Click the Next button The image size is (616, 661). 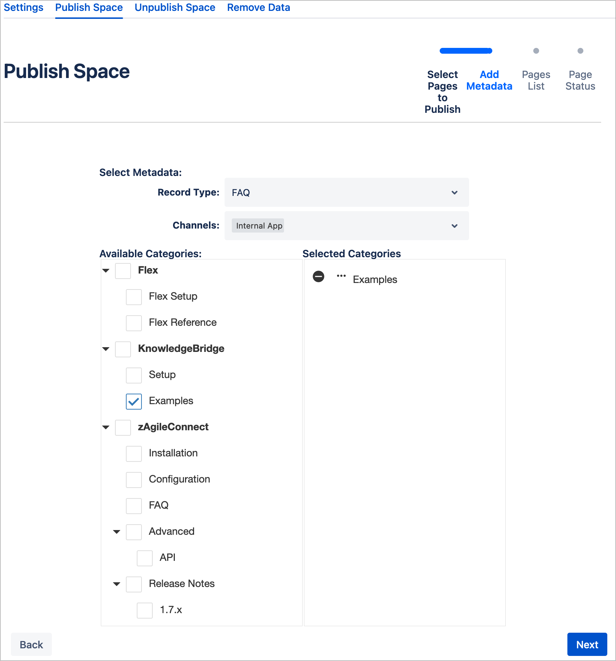pos(587,644)
